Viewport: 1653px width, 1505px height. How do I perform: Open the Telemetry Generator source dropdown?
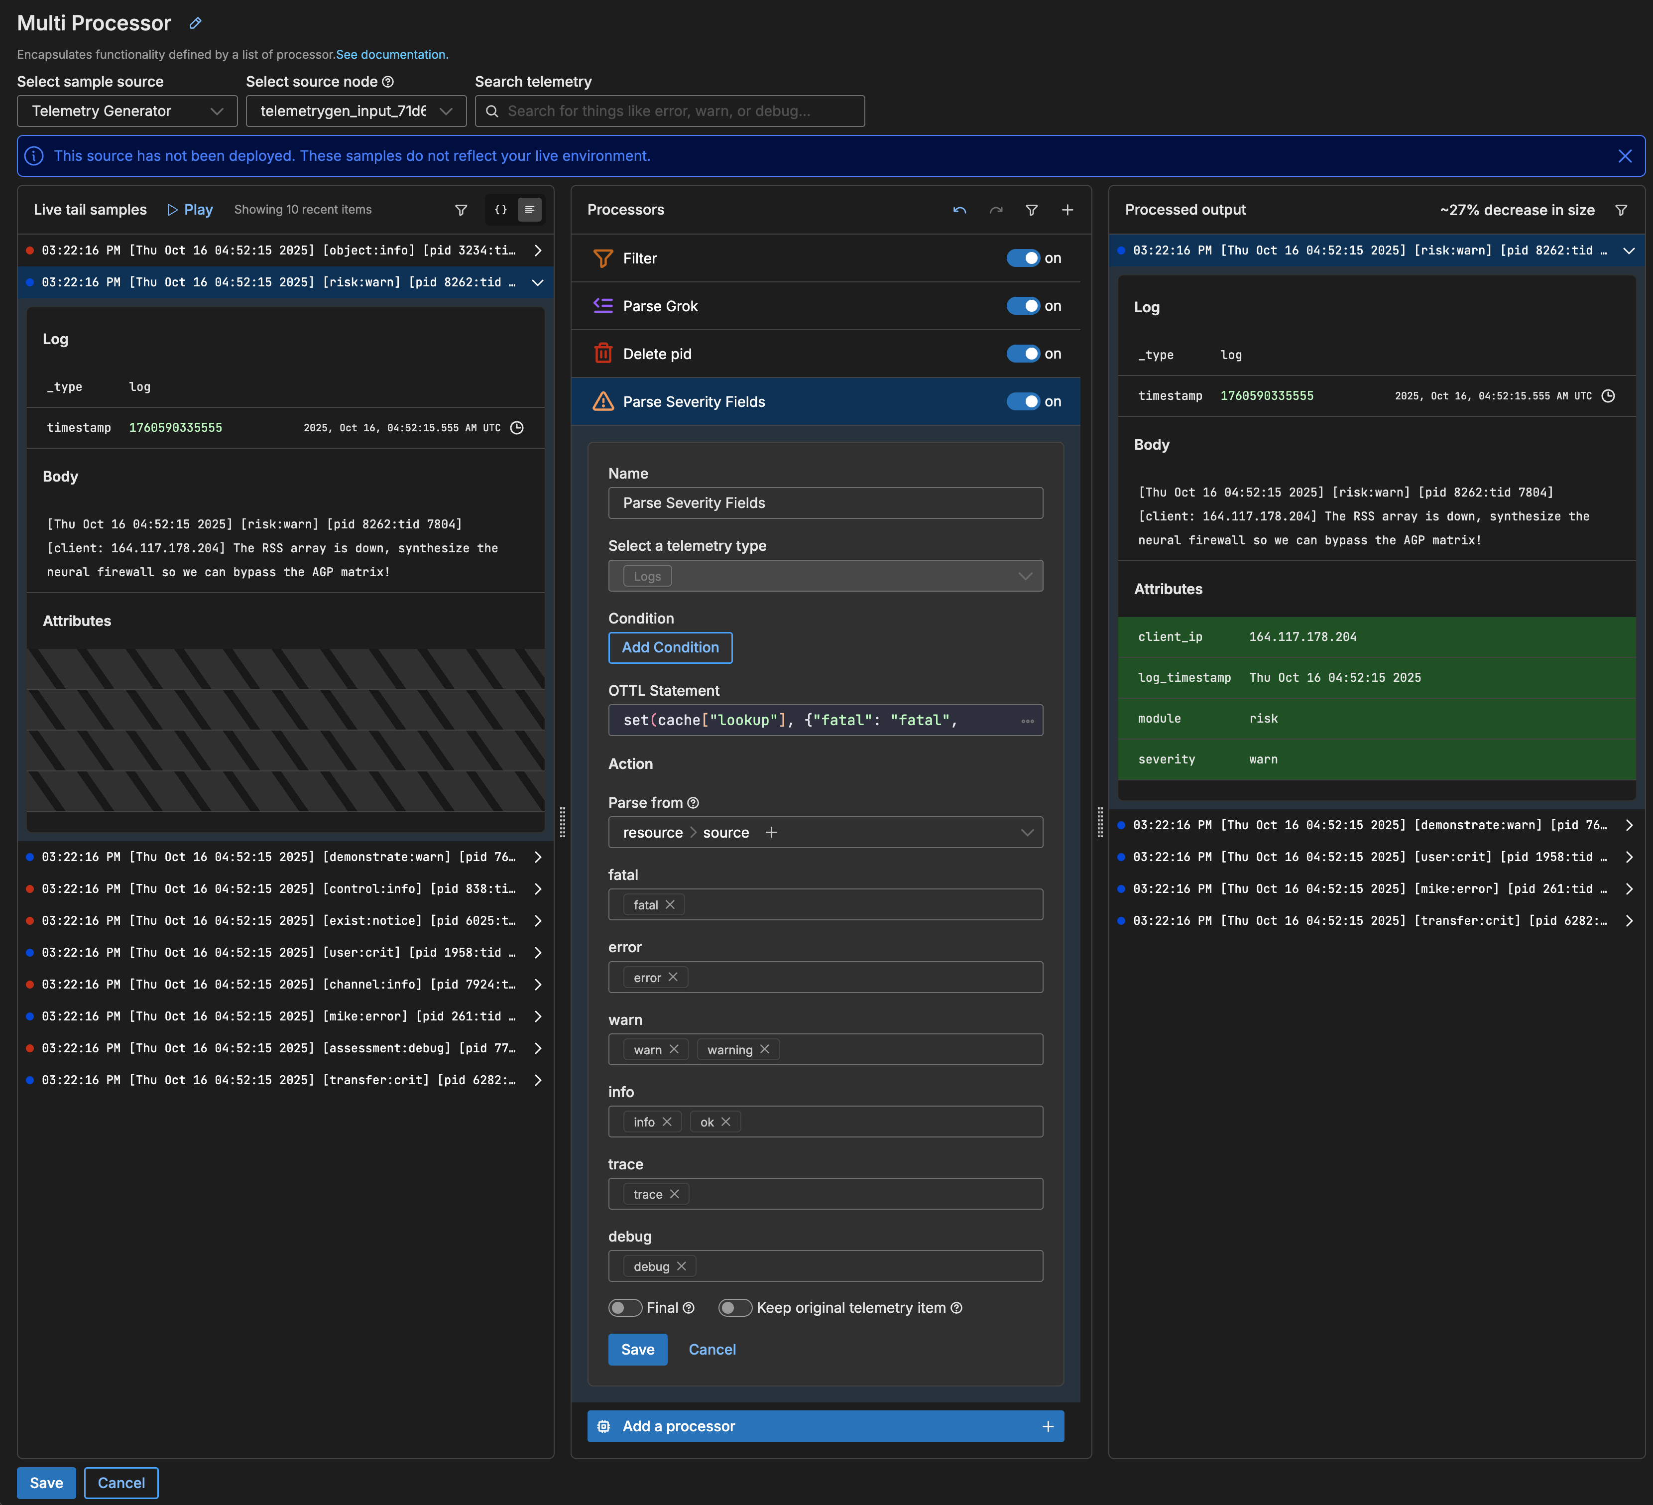click(x=127, y=111)
